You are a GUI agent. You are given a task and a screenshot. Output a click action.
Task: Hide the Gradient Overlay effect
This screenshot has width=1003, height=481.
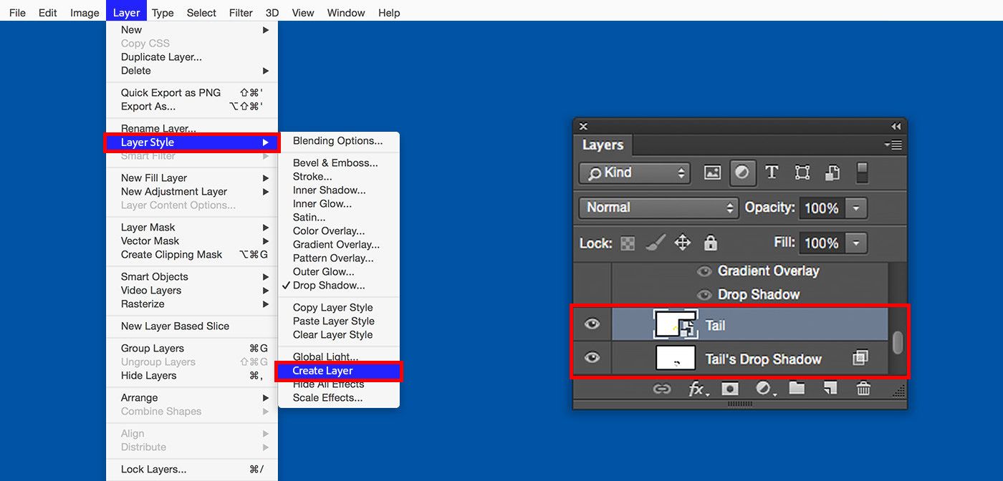point(704,271)
